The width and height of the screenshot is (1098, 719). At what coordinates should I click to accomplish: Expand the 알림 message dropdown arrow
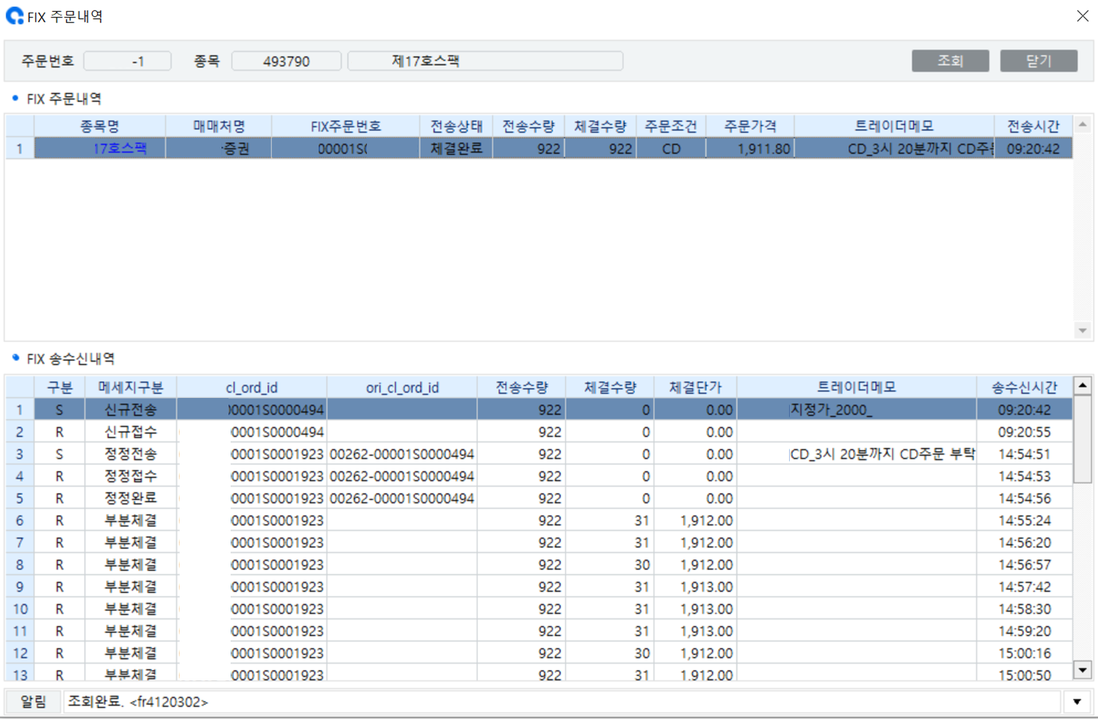pyautogui.click(x=1076, y=702)
